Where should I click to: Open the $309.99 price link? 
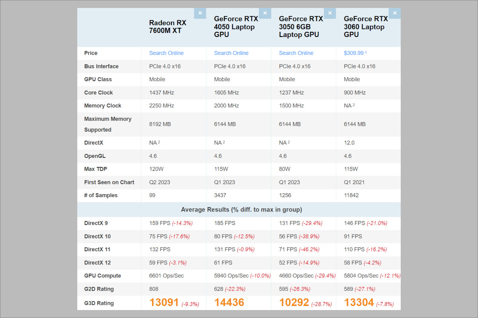point(354,53)
